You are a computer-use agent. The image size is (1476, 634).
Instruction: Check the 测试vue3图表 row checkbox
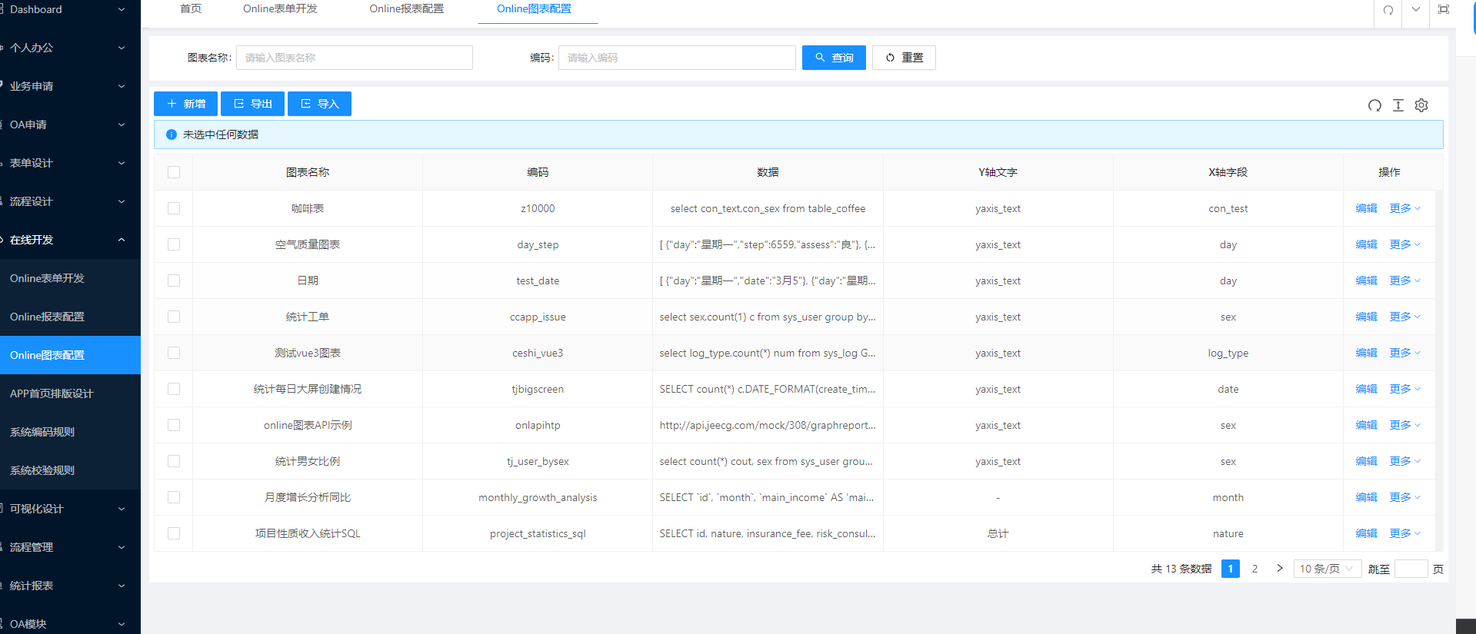[174, 353]
